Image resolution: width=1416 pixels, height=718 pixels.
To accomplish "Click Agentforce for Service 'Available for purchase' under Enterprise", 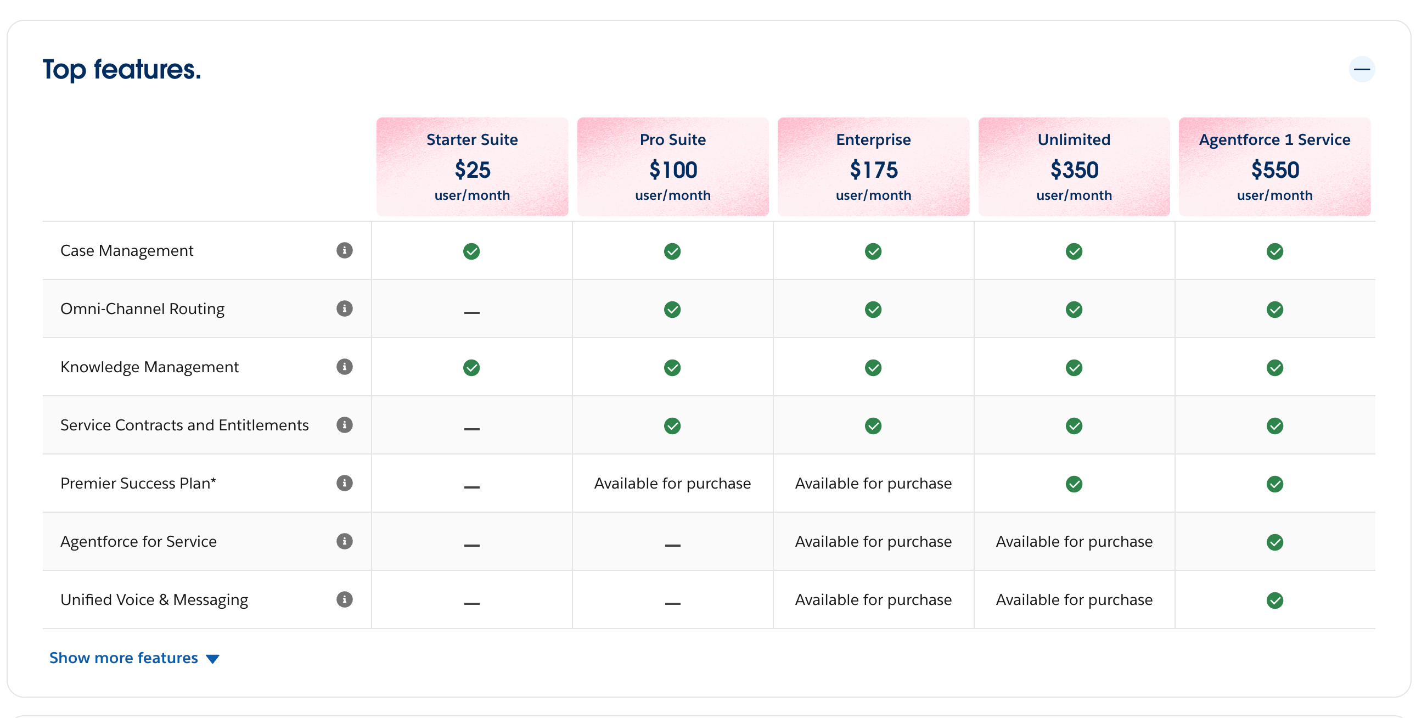I will point(873,542).
